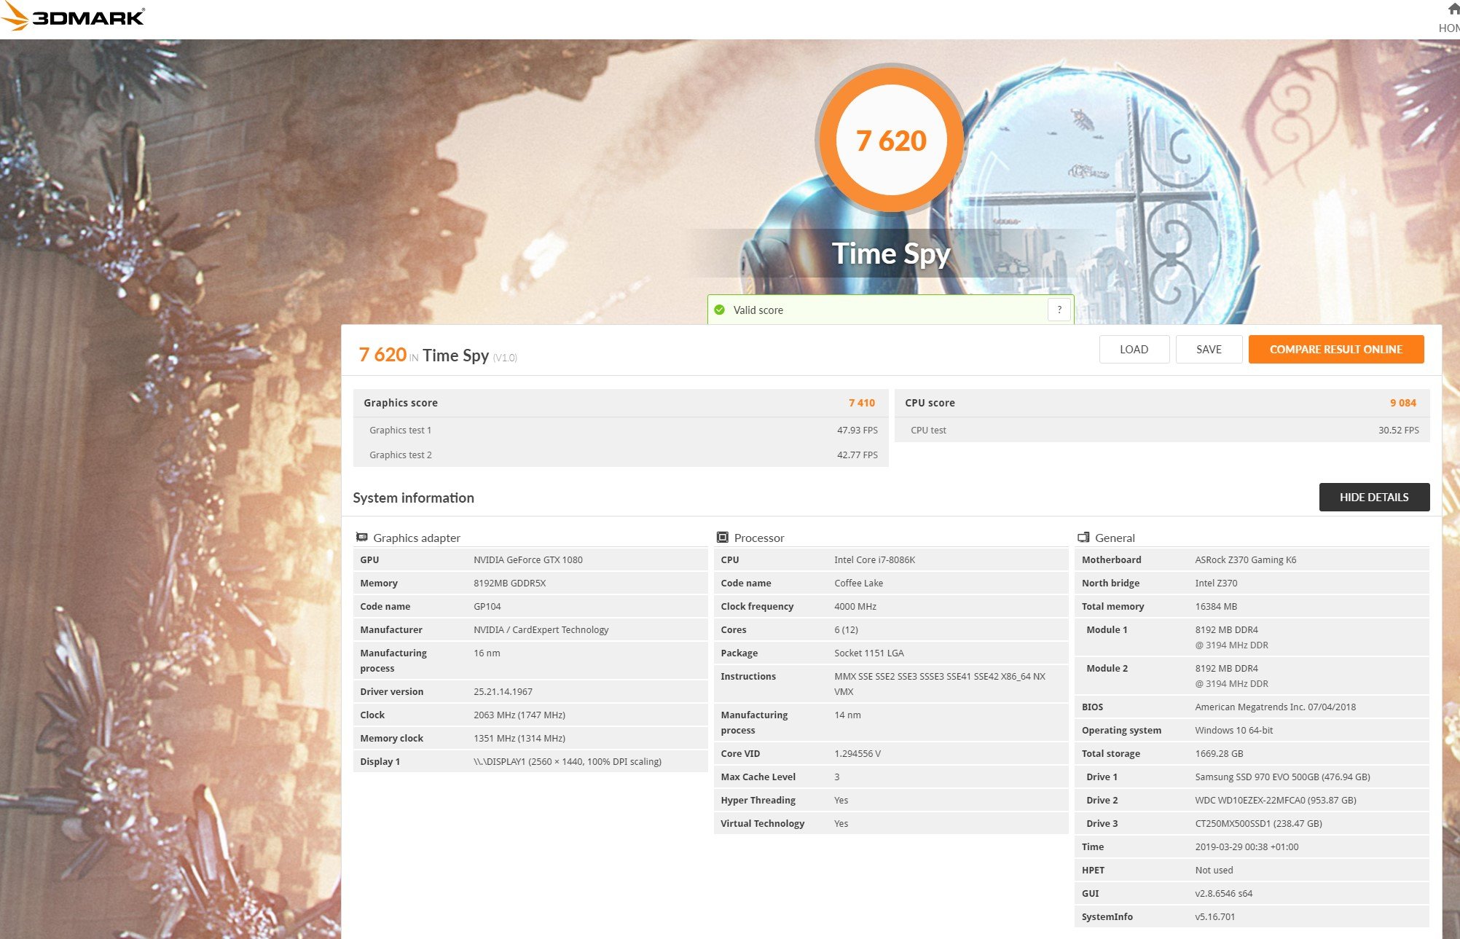The image size is (1460, 939).
Task: Click the Graphics test 2 row
Action: 619,455
